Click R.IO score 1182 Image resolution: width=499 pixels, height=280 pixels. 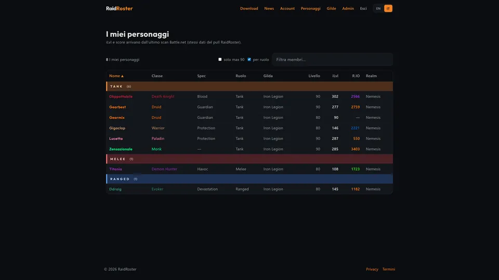[x=355, y=189]
